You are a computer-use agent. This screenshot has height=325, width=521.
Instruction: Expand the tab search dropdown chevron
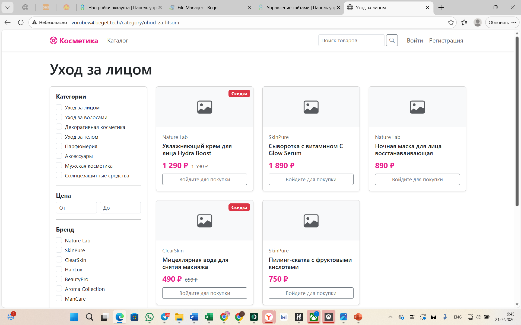point(8,8)
